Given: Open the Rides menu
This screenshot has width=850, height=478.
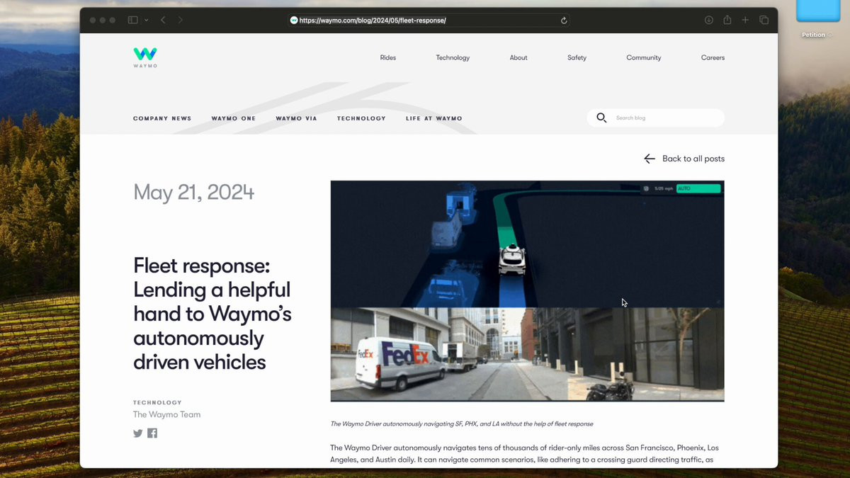Looking at the screenshot, I should pyautogui.click(x=388, y=58).
